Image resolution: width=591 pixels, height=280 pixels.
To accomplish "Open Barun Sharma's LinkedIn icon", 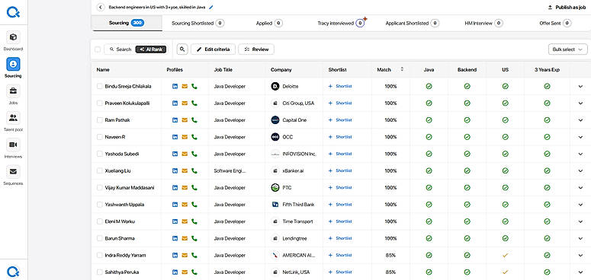I will click(x=175, y=239).
